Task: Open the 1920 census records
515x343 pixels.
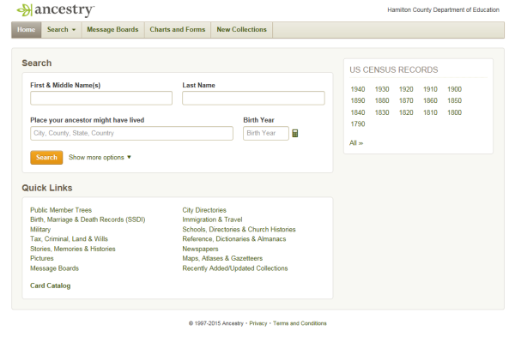Action: tap(406, 89)
